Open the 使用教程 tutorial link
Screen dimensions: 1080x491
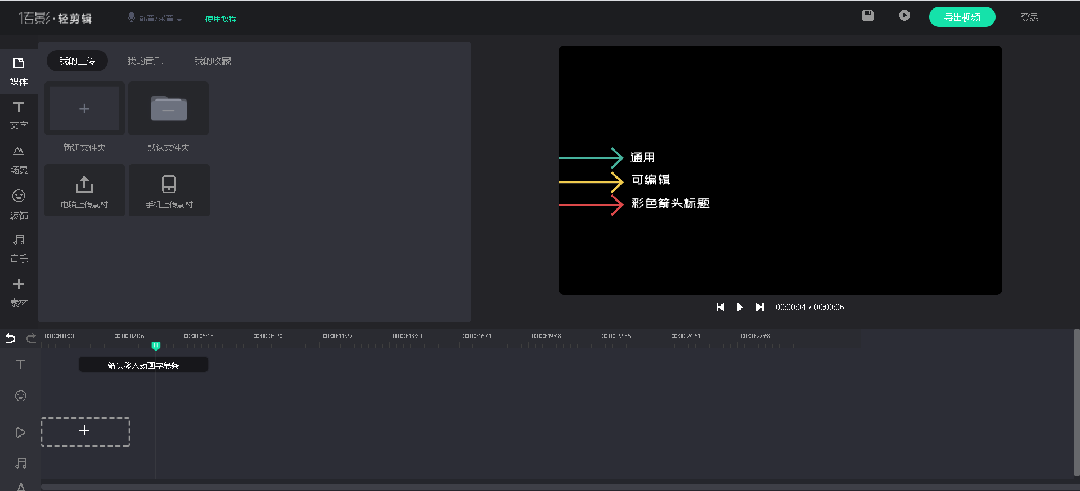220,19
